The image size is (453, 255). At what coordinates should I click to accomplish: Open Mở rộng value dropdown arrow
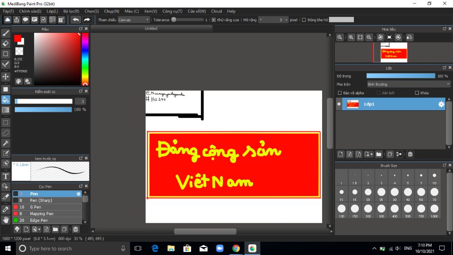point(261,20)
